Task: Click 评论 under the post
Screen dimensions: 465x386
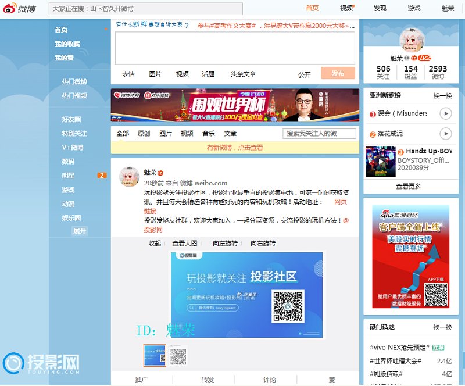Action: (270, 379)
